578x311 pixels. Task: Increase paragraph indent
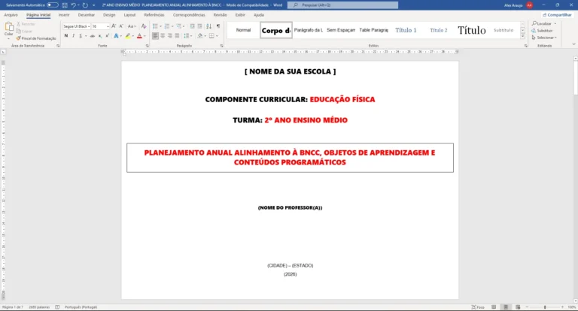[x=199, y=26]
